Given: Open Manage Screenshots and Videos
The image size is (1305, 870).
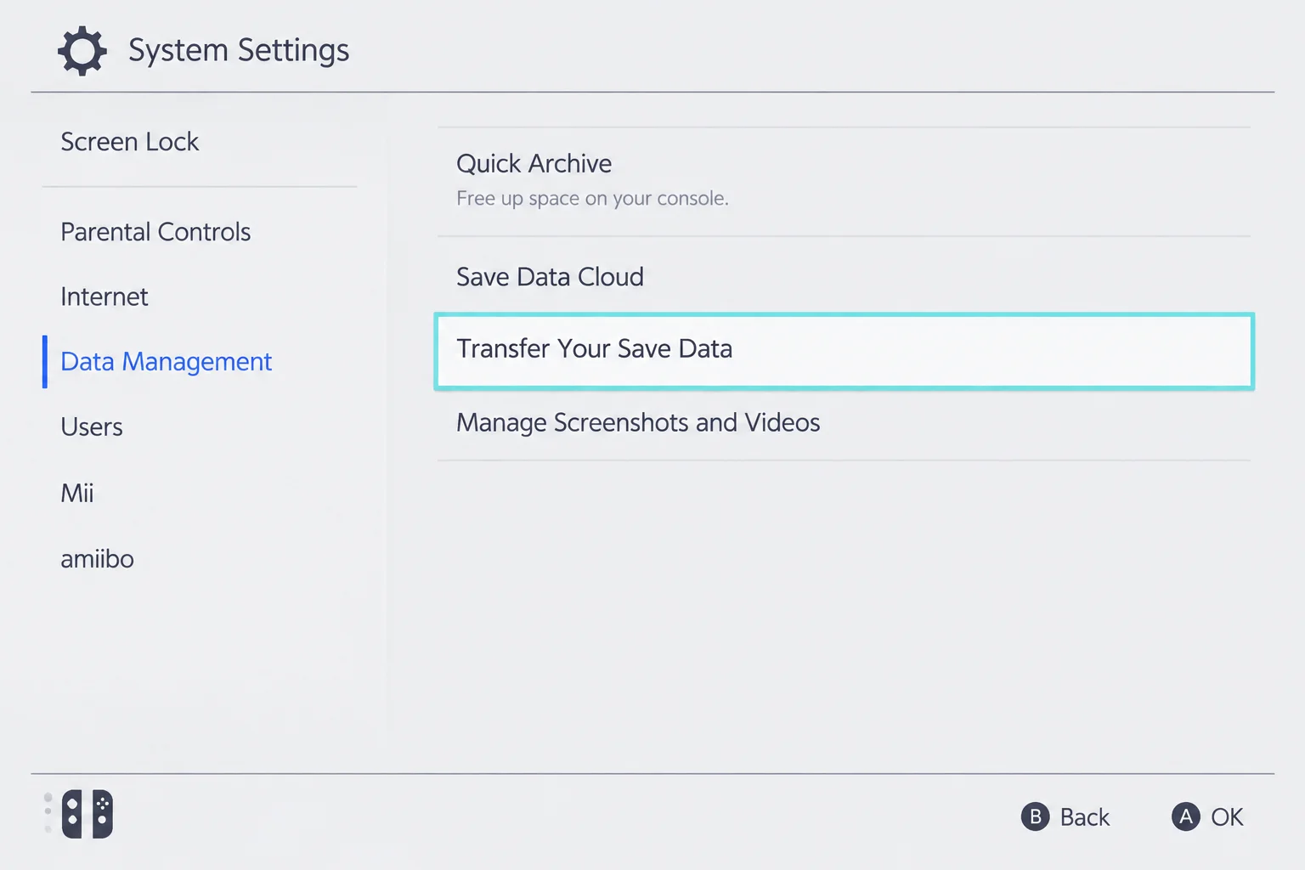Looking at the screenshot, I should [x=844, y=423].
